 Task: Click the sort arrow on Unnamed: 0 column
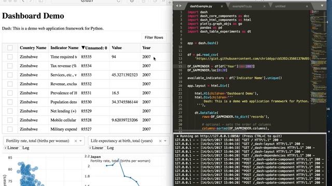tap(83, 48)
